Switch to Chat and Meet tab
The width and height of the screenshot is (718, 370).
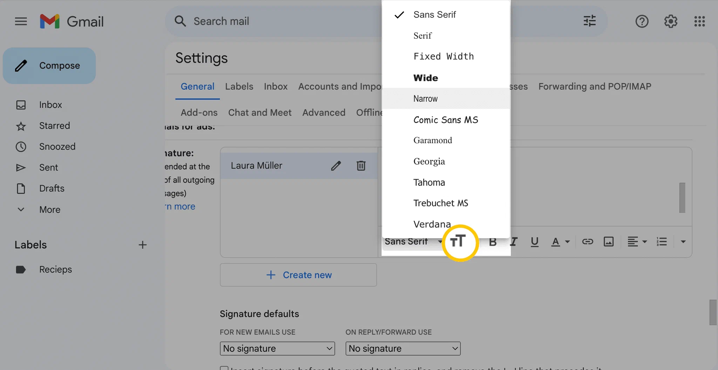pos(260,112)
